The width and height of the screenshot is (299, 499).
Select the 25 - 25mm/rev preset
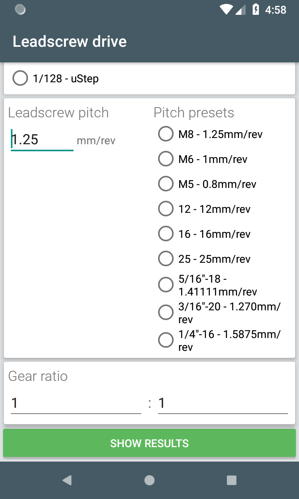pyautogui.click(x=204, y=259)
